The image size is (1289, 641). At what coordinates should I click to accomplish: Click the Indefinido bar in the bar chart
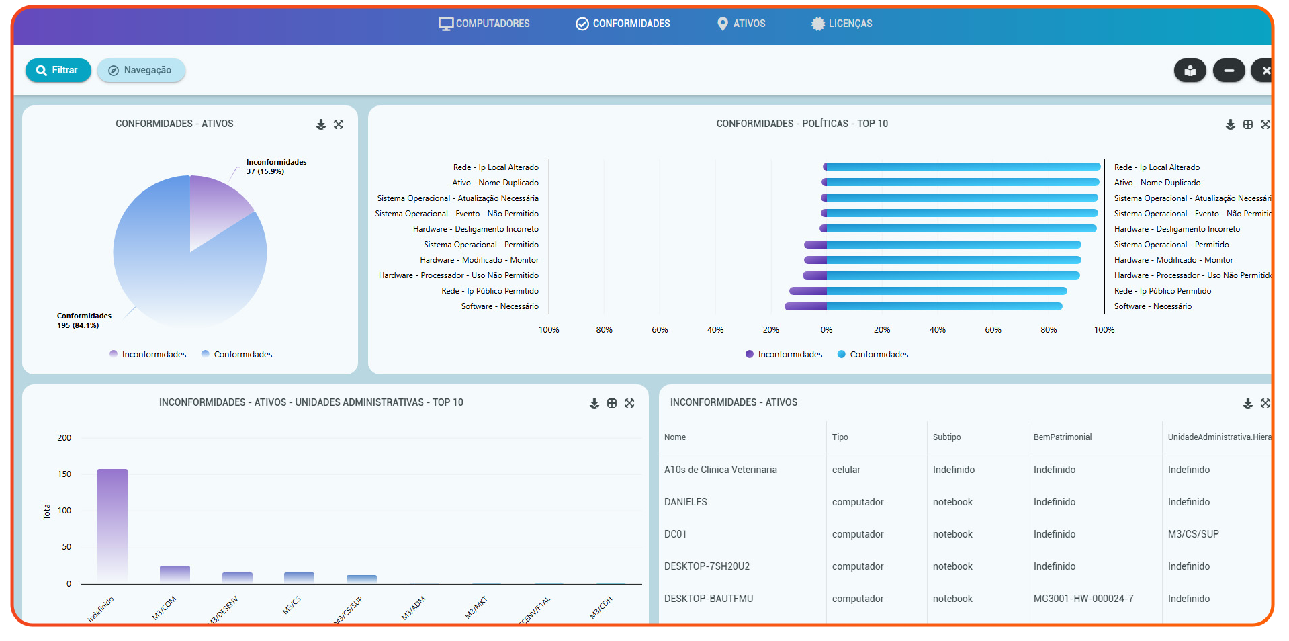click(x=112, y=524)
